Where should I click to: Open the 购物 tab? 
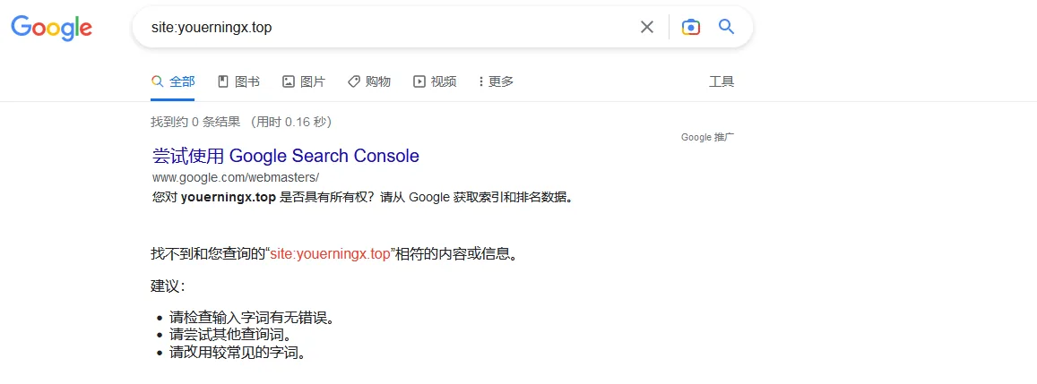pyautogui.click(x=369, y=81)
